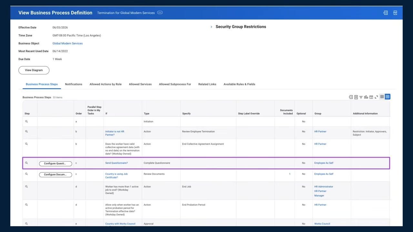Click the Configure Questi... button

(55, 164)
